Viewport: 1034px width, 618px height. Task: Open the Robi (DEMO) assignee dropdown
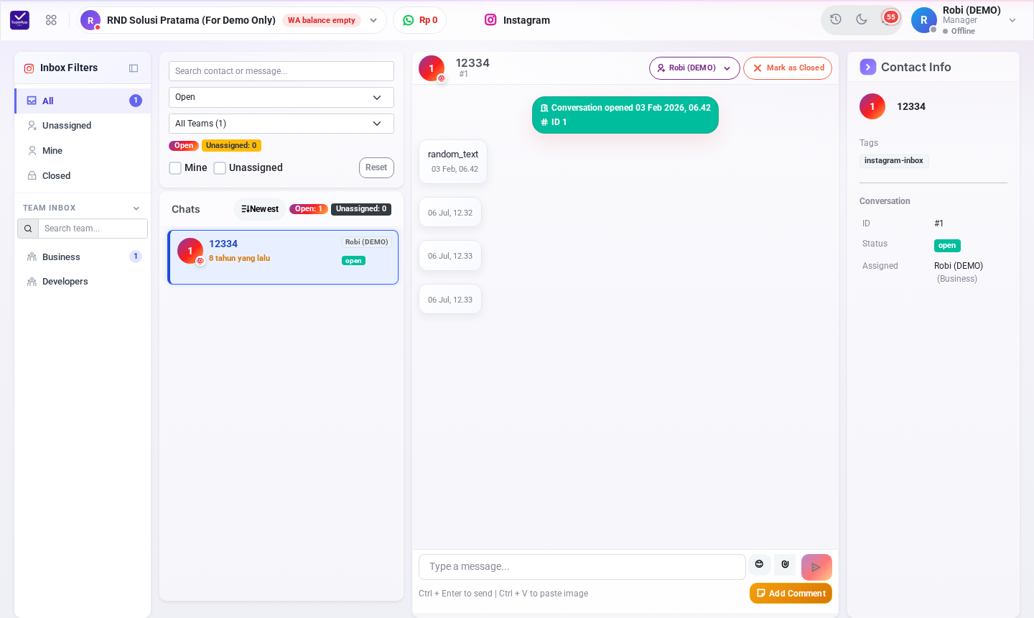point(694,68)
